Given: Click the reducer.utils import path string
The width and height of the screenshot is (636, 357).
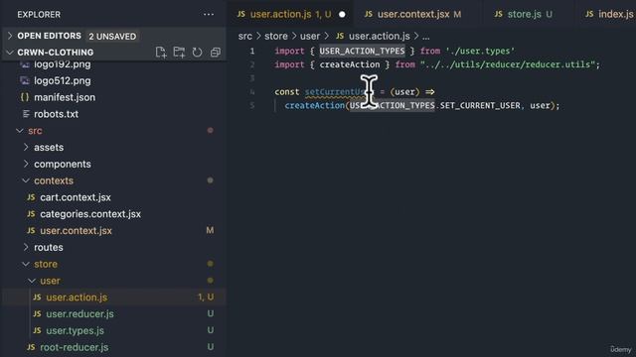Looking at the screenshot, I should (x=508, y=64).
